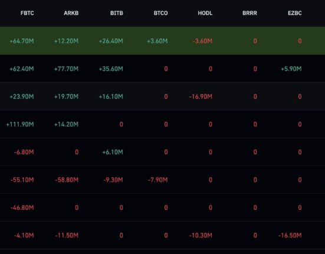
Task: Select the -16.50M EZBC value
Action: 290,235
